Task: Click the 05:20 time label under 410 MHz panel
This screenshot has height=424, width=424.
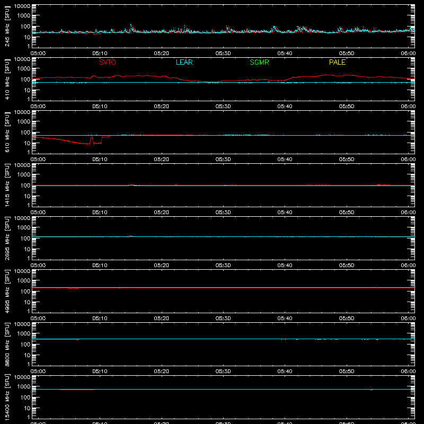Action: [162, 107]
